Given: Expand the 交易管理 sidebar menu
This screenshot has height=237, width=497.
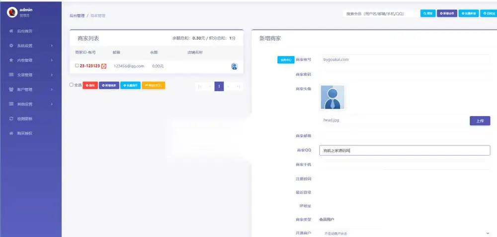Looking at the screenshot, I should tap(31, 75).
